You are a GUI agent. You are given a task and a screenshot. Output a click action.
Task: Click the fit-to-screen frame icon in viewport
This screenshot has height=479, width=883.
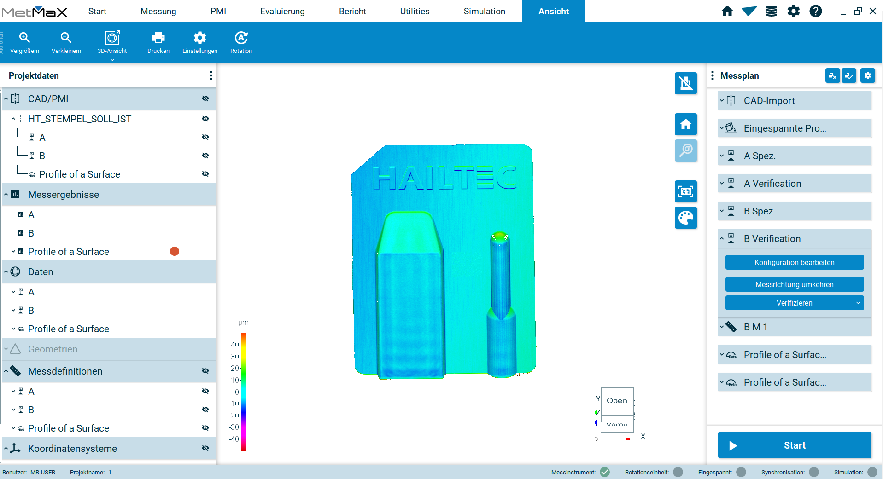(x=686, y=191)
